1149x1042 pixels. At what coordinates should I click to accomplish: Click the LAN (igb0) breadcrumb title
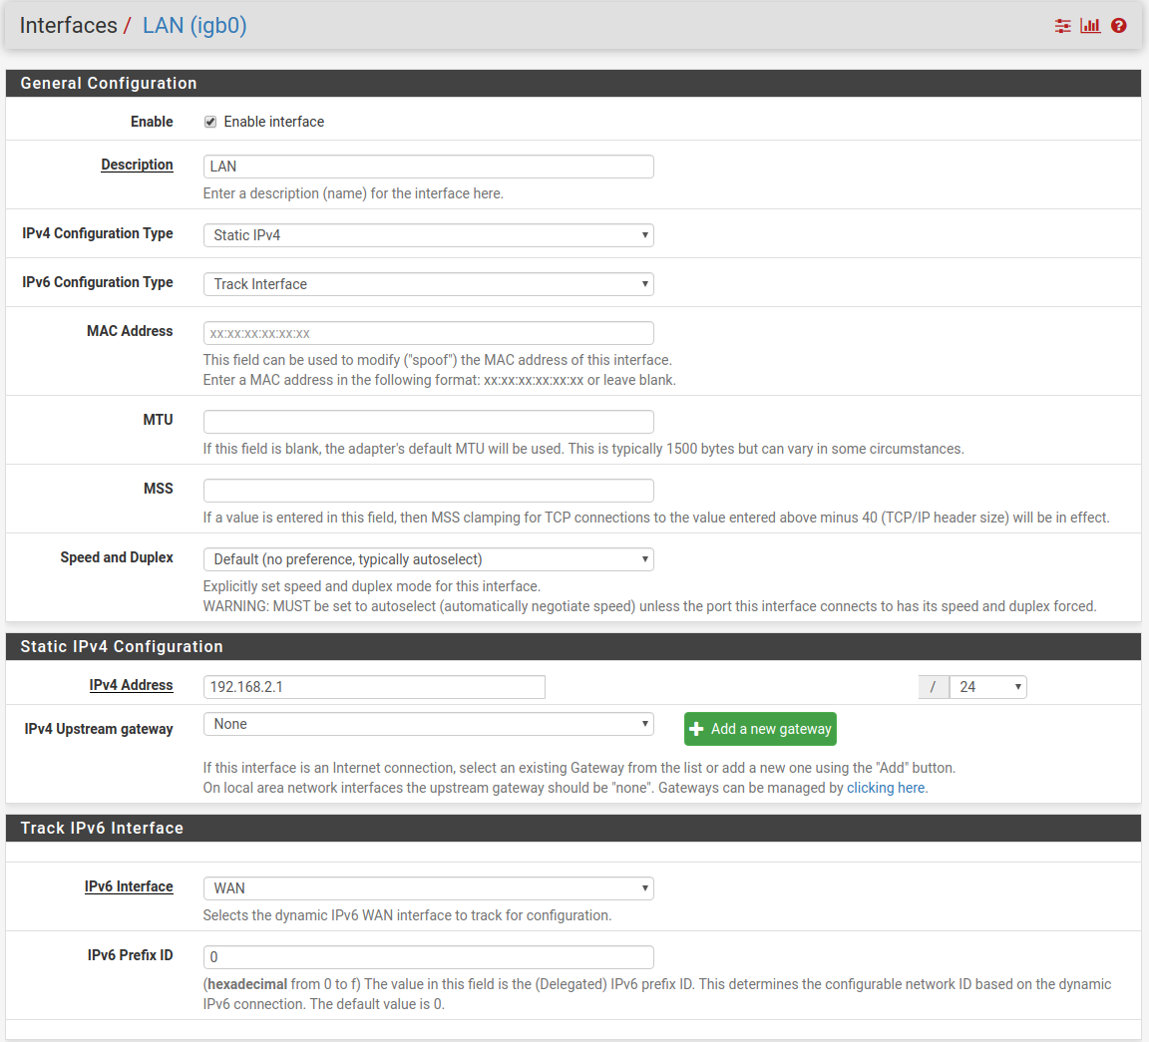click(194, 26)
